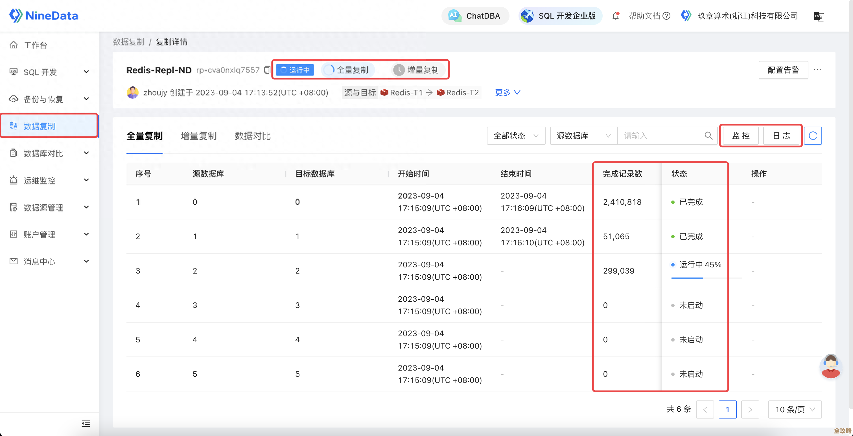Click the notification bell icon
Image resolution: width=853 pixels, height=436 pixels.
point(616,16)
